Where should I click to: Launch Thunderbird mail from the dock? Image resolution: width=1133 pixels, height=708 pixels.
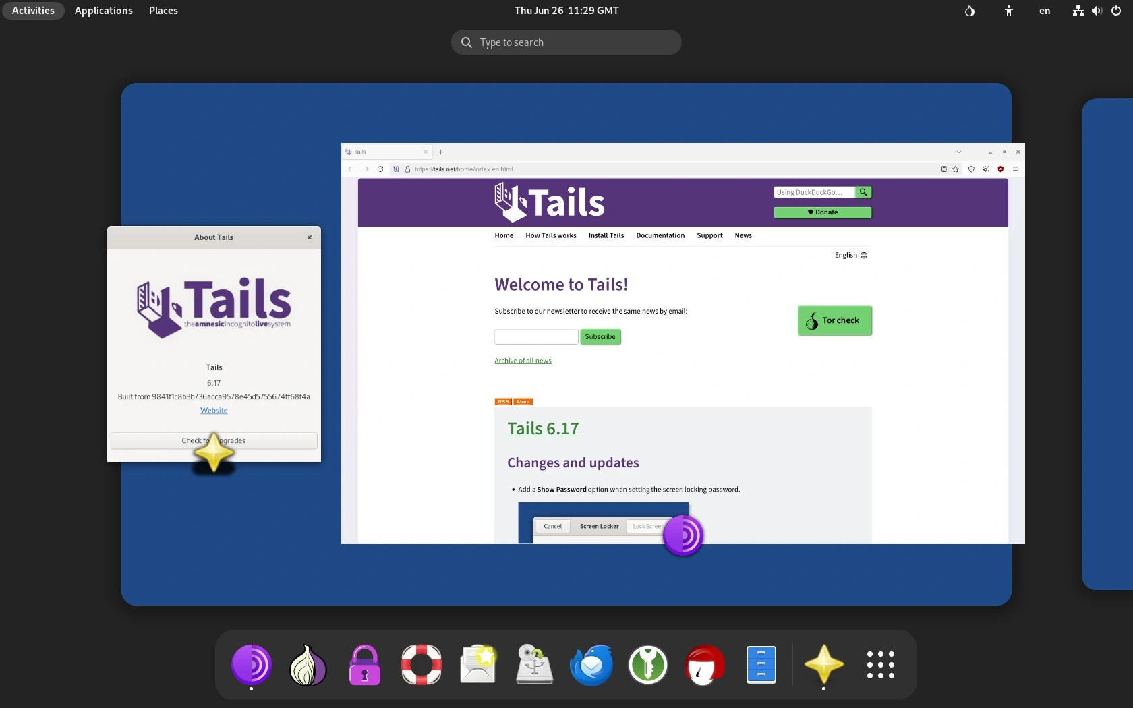click(x=591, y=665)
